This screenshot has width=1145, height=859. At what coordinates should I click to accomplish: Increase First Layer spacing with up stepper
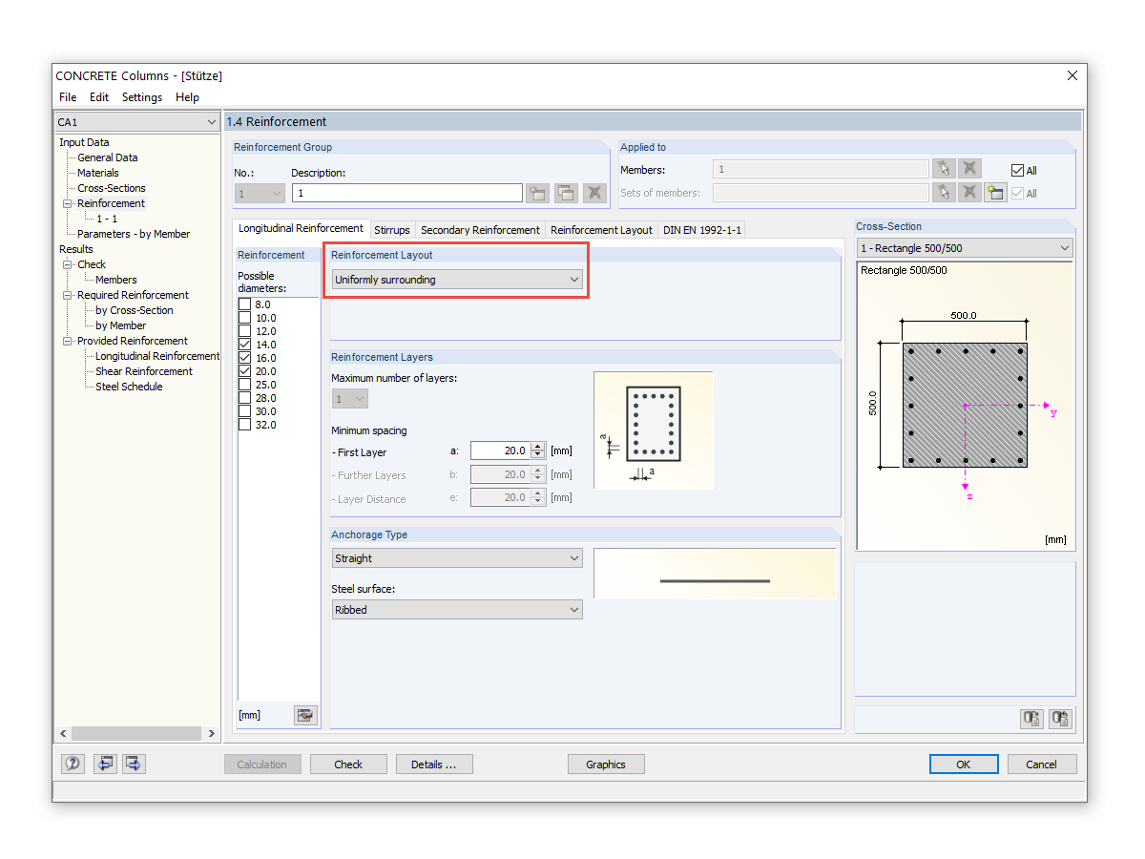pyautogui.click(x=539, y=445)
